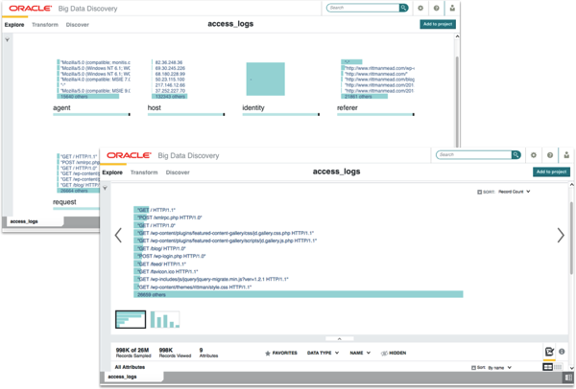
Task: Select the Discover tab in the front window
Action: (x=178, y=172)
